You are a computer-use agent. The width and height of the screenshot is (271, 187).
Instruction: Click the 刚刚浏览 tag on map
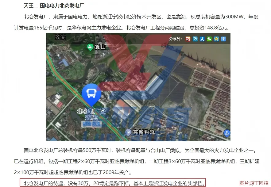pyautogui.click(x=91, y=124)
